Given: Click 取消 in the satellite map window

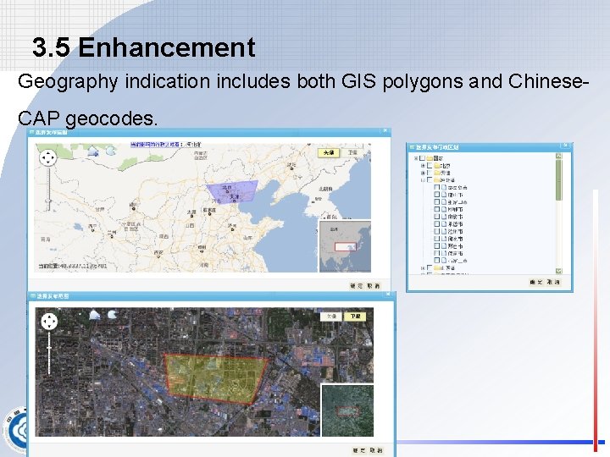Looking at the screenshot, I should 376,450.
